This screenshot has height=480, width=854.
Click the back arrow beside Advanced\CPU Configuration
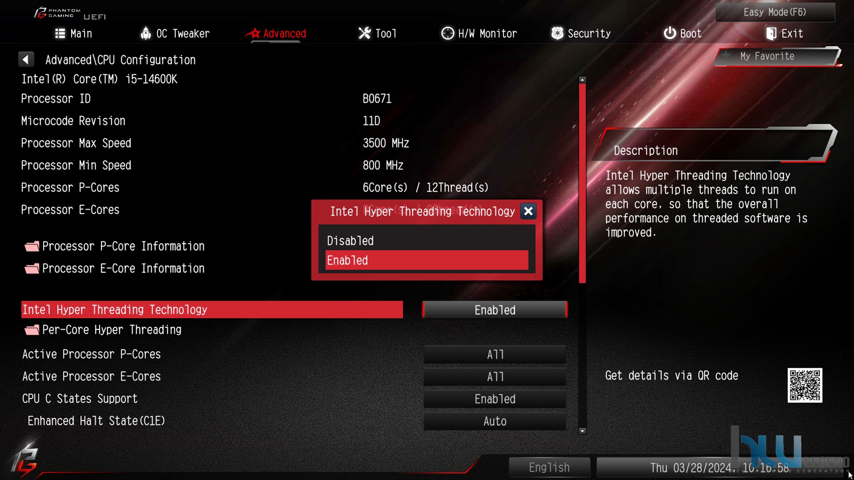pyautogui.click(x=26, y=59)
